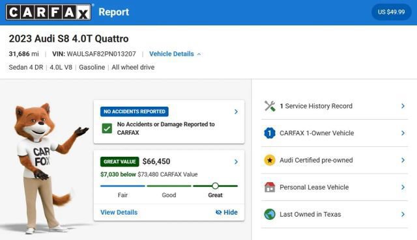Click '$7,030 below' text
The image size is (417, 240).
(118, 174)
